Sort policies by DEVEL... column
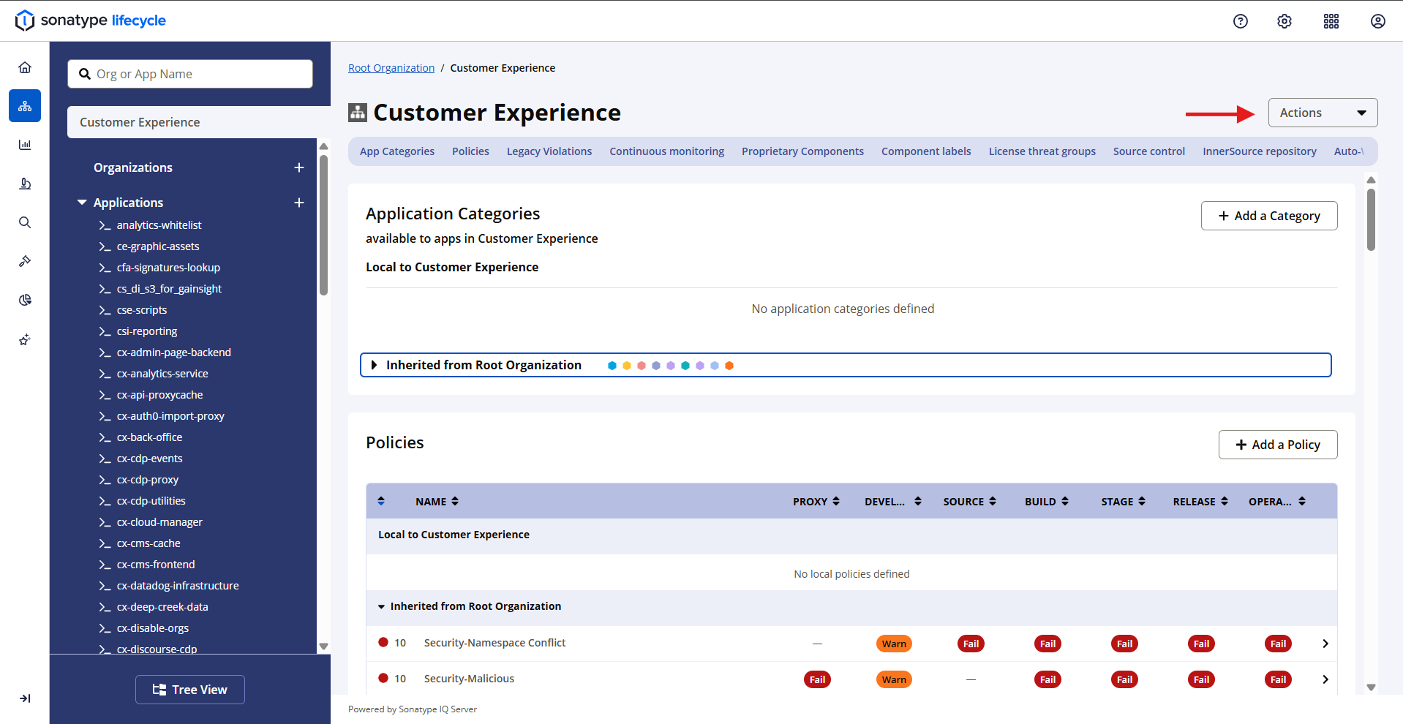The width and height of the screenshot is (1403, 724). (x=893, y=502)
